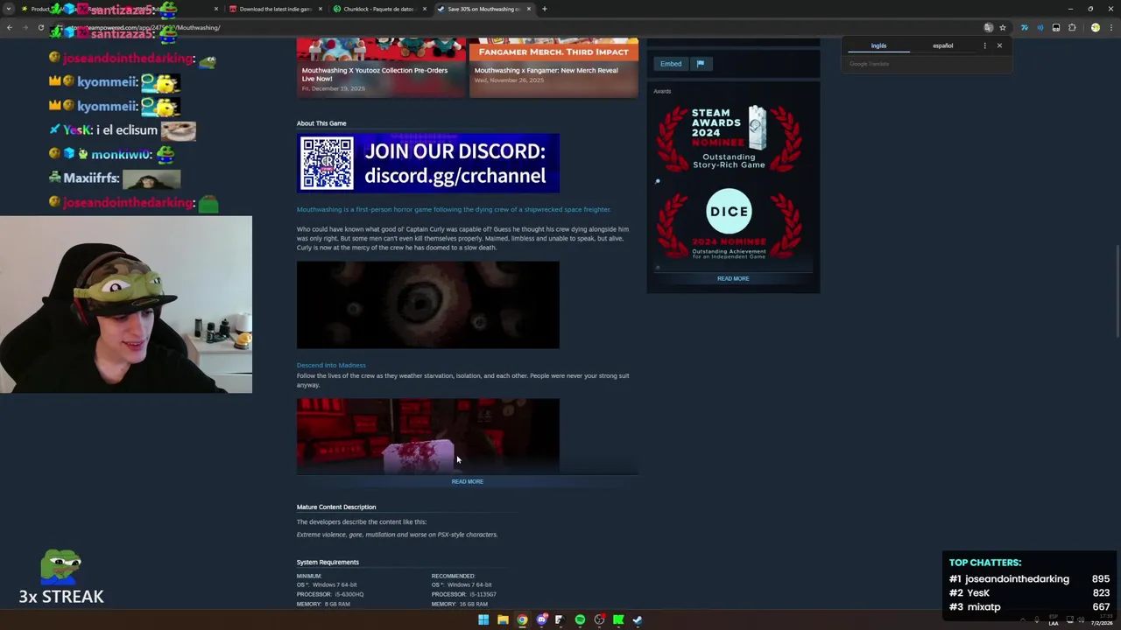Click the Discord taskbar icon with badge
This screenshot has width=1121, height=630.
click(x=541, y=619)
